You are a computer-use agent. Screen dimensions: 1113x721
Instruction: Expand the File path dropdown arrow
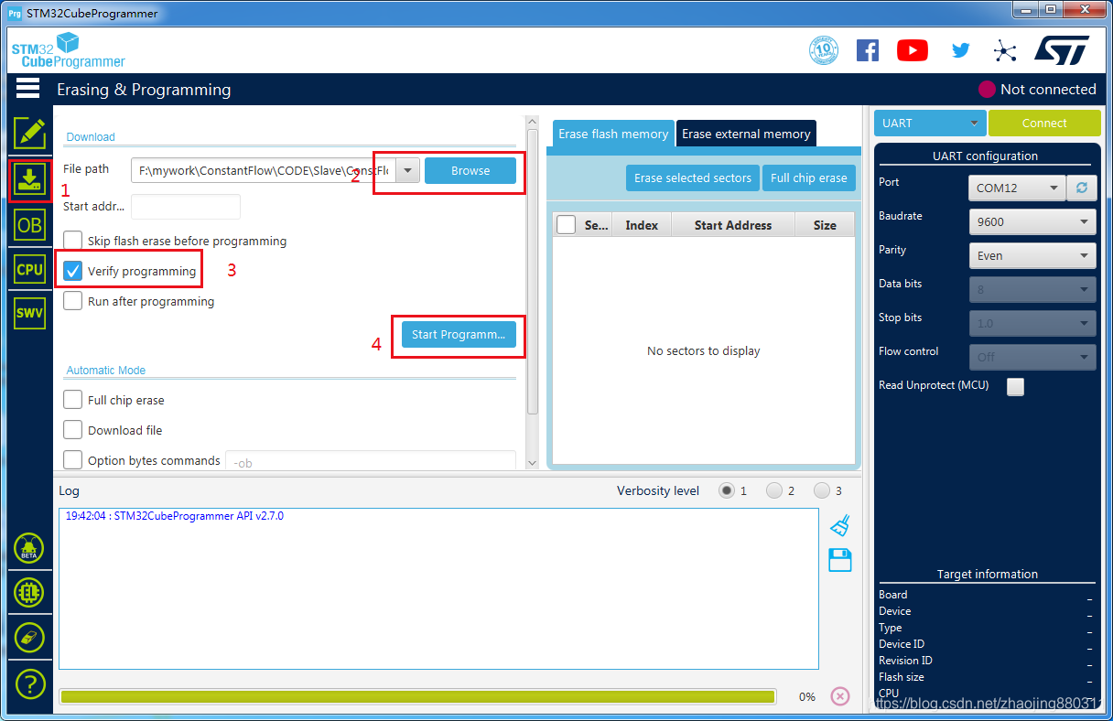408,170
